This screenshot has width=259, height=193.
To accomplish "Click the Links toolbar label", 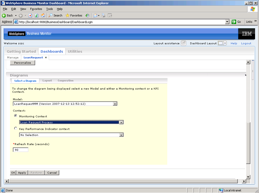I will 249,22.
